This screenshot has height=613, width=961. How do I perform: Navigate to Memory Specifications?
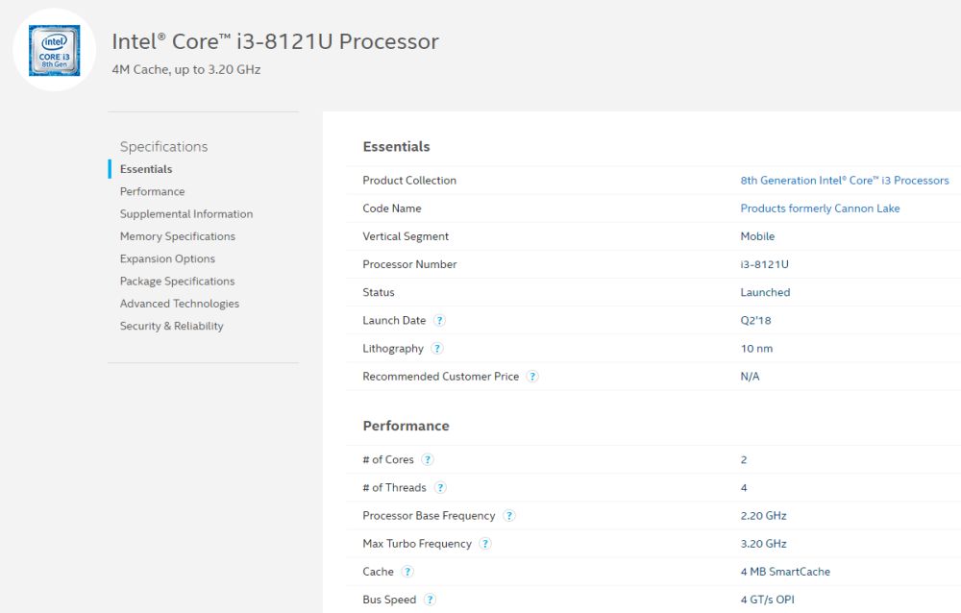point(177,235)
